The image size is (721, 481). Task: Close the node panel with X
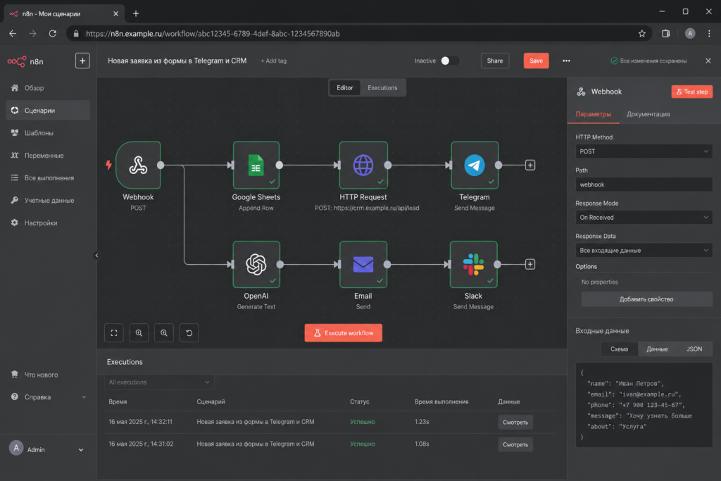[x=708, y=61]
